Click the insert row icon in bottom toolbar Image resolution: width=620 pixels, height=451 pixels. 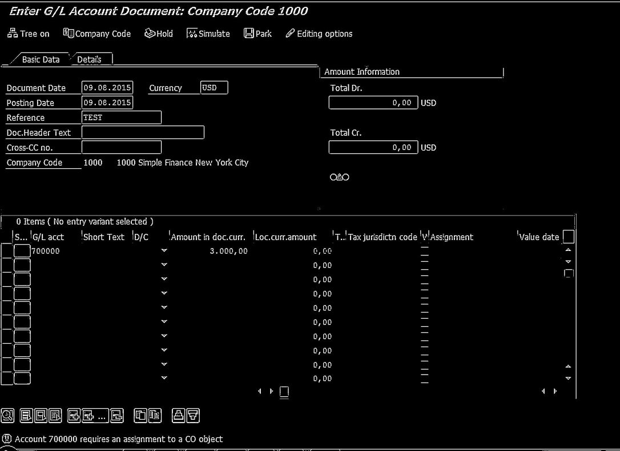pyautogui.click(x=74, y=416)
